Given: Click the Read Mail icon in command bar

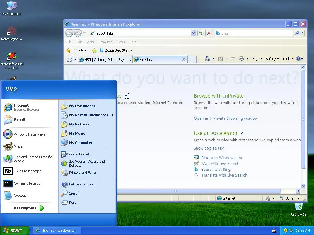Looking at the screenshot, I should (233, 59).
